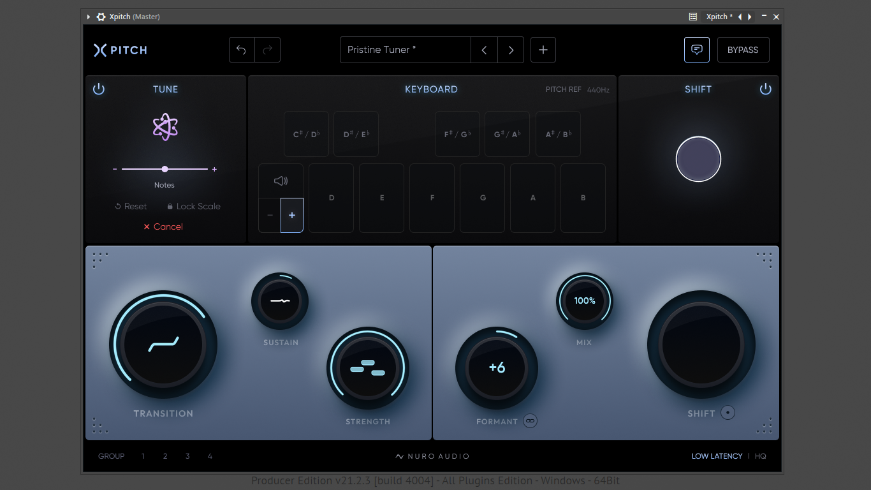Screen dimensions: 871x490
Task: Click top-left dots handle of Tune module
Action: pyautogui.click(x=100, y=260)
